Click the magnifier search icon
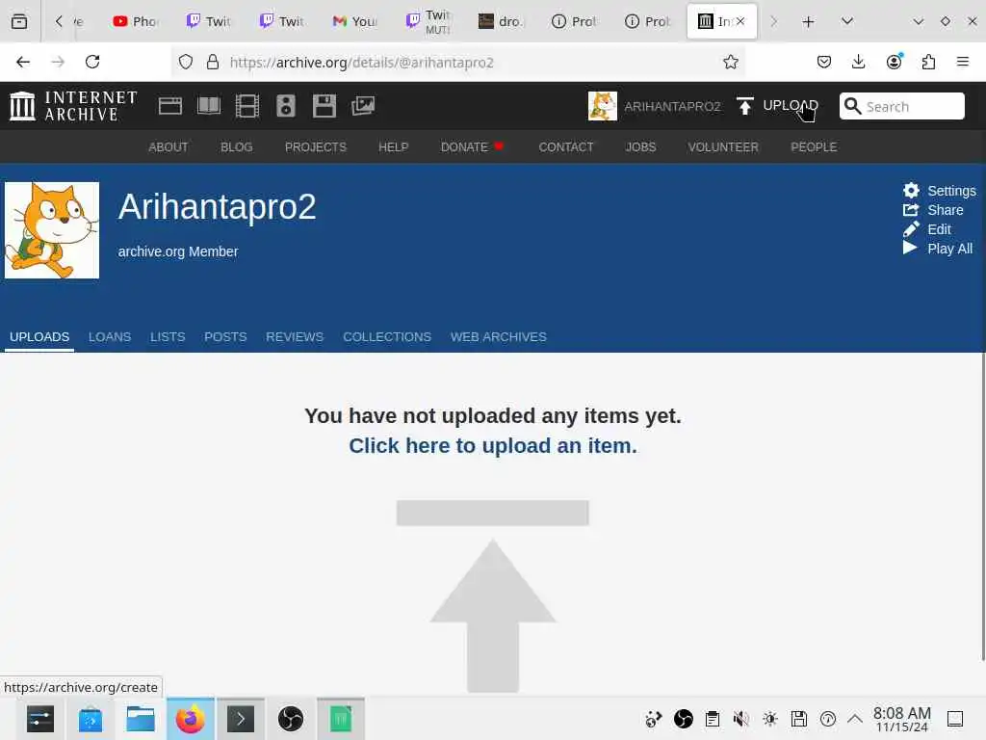The height and width of the screenshot is (740, 986). (852, 106)
